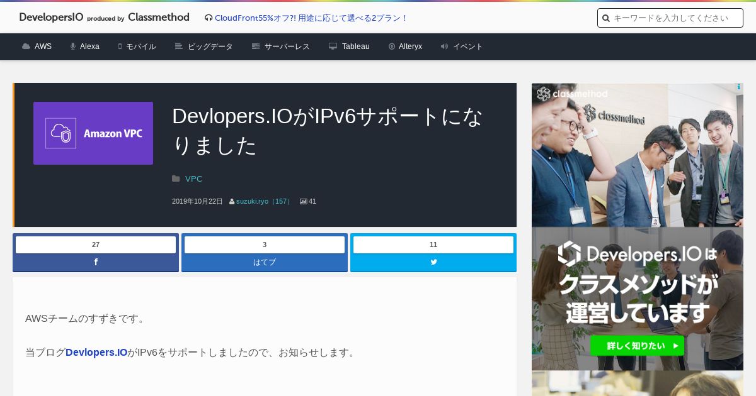Click the user icon beside suzuki.ryo

pyautogui.click(x=232, y=202)
